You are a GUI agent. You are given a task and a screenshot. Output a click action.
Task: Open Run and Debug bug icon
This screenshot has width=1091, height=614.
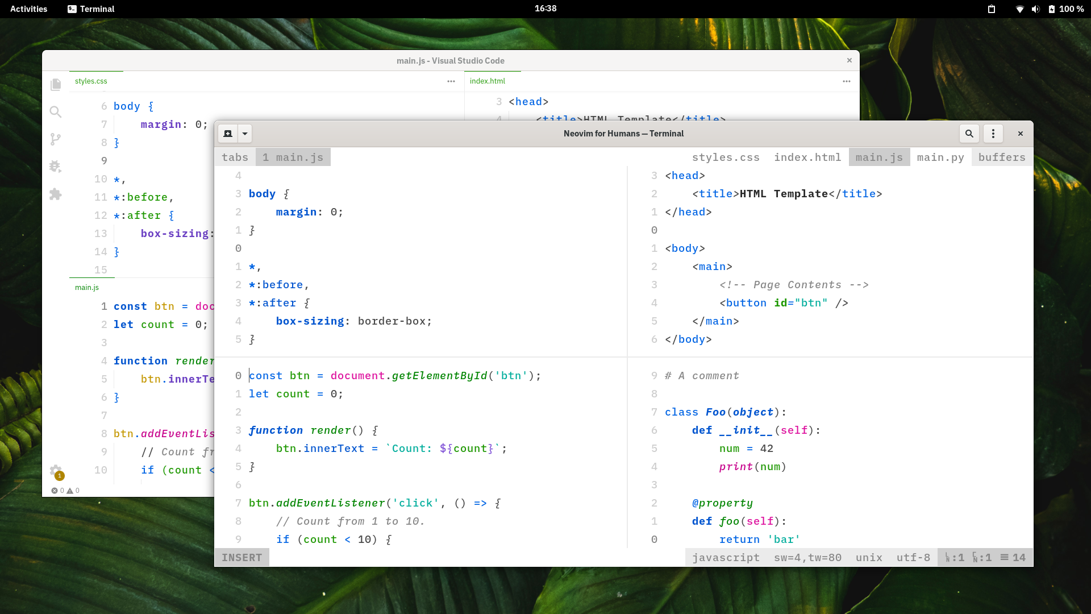pos(56,167)
